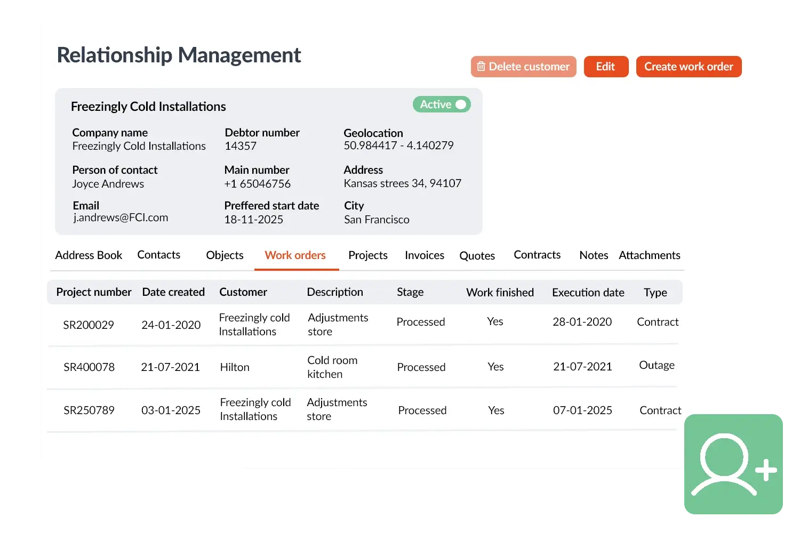View the Notes tab
This screenshot has height=533, width=800.
pyautogui.click(x=593, y=255)
